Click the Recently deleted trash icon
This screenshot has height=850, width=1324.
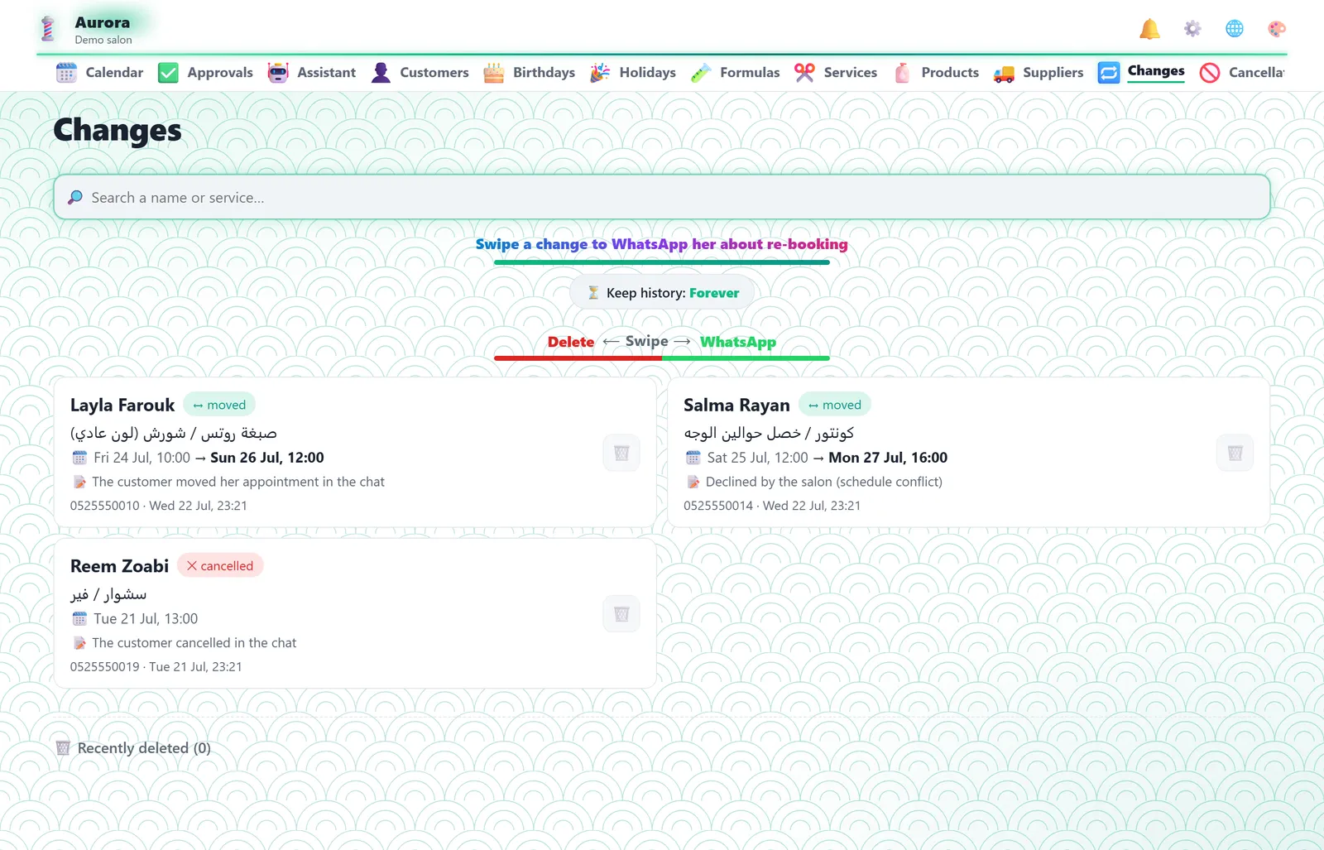coord(63,748)
